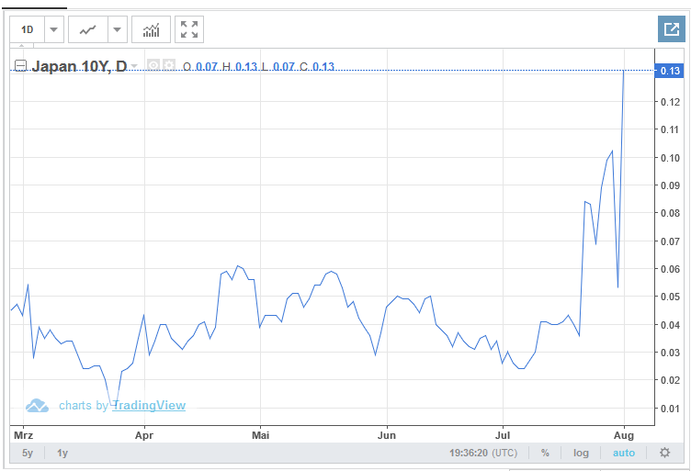Toggle auto scale mode
Viewport: 691px width, 471px height.
pos(624,453)
